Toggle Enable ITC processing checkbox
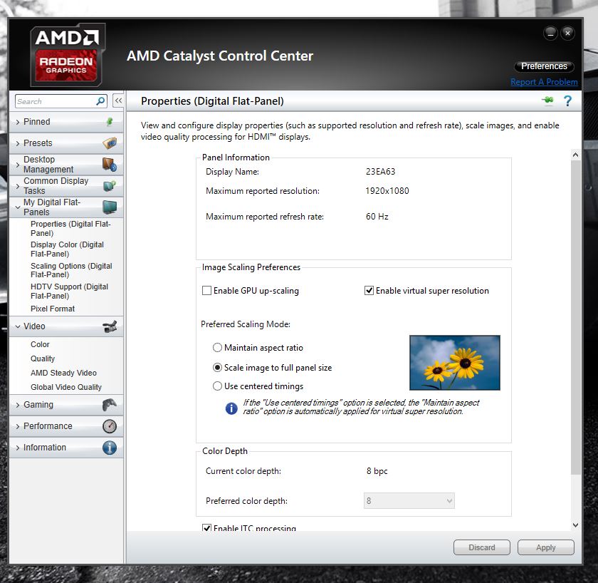The image size is (598, 583). pyautogui.click(x=206, y=528)
